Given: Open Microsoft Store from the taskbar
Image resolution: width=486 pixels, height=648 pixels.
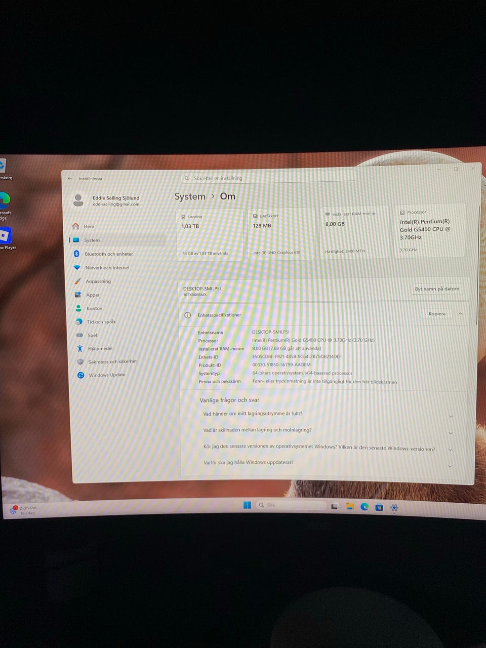Looking at the screenshot, I should 379,507.
